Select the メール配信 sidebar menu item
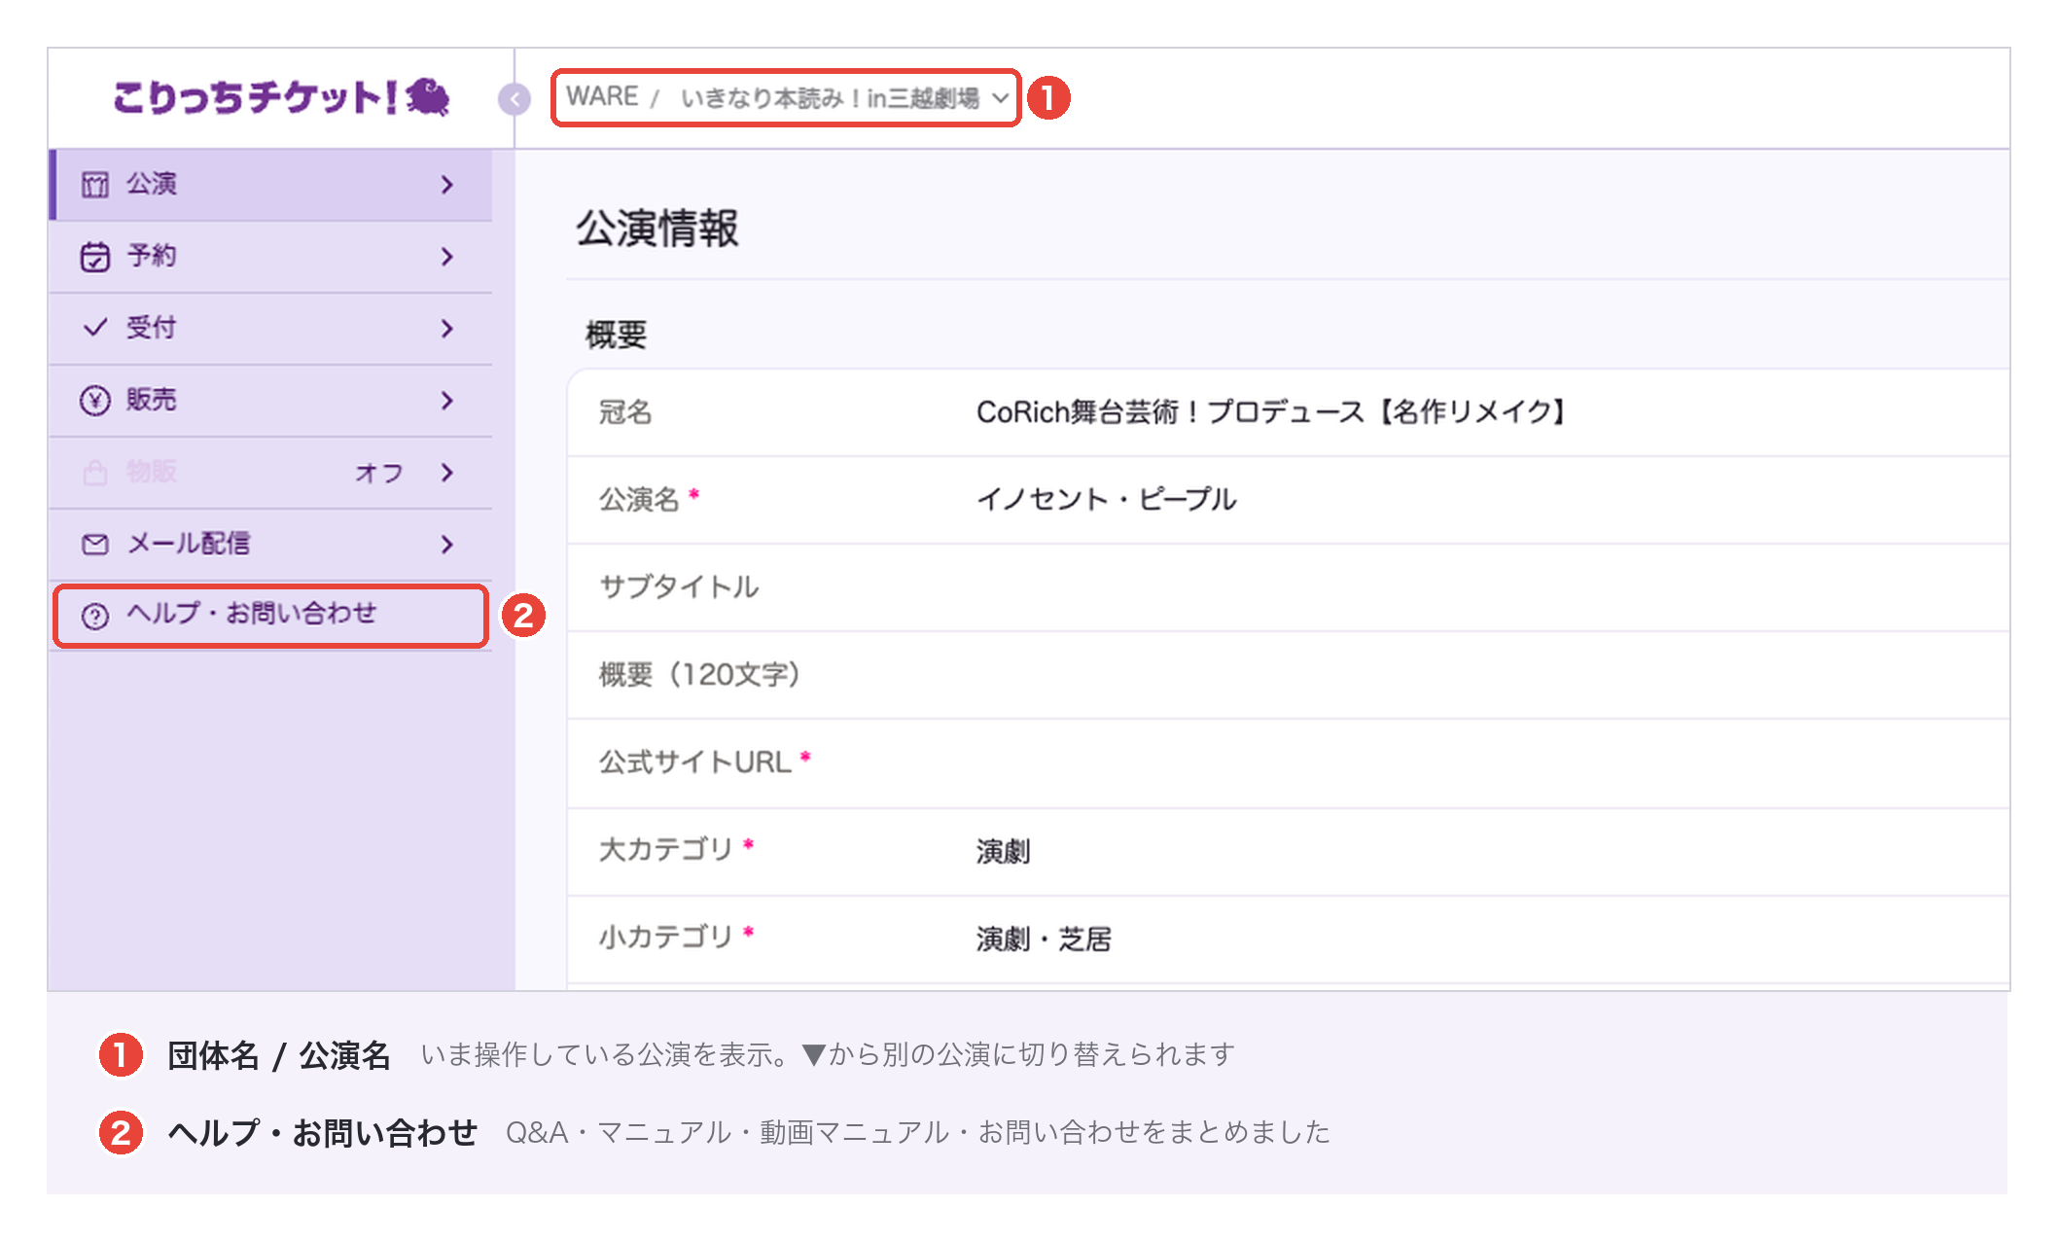This screenshot has width=2058, height=1241. point(270,544)
